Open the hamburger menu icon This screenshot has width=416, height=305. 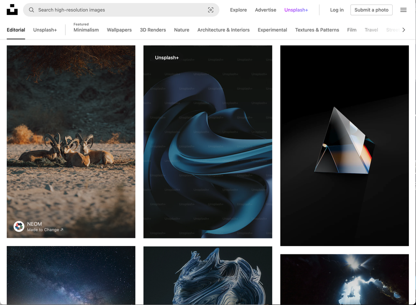pyautogui.click(x=403, y=10)
